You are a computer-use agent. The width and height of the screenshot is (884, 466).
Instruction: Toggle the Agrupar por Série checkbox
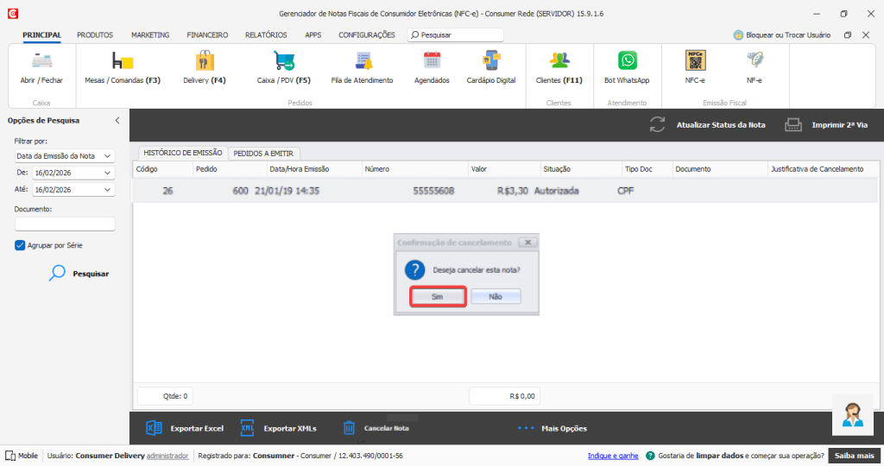(20, 245)
